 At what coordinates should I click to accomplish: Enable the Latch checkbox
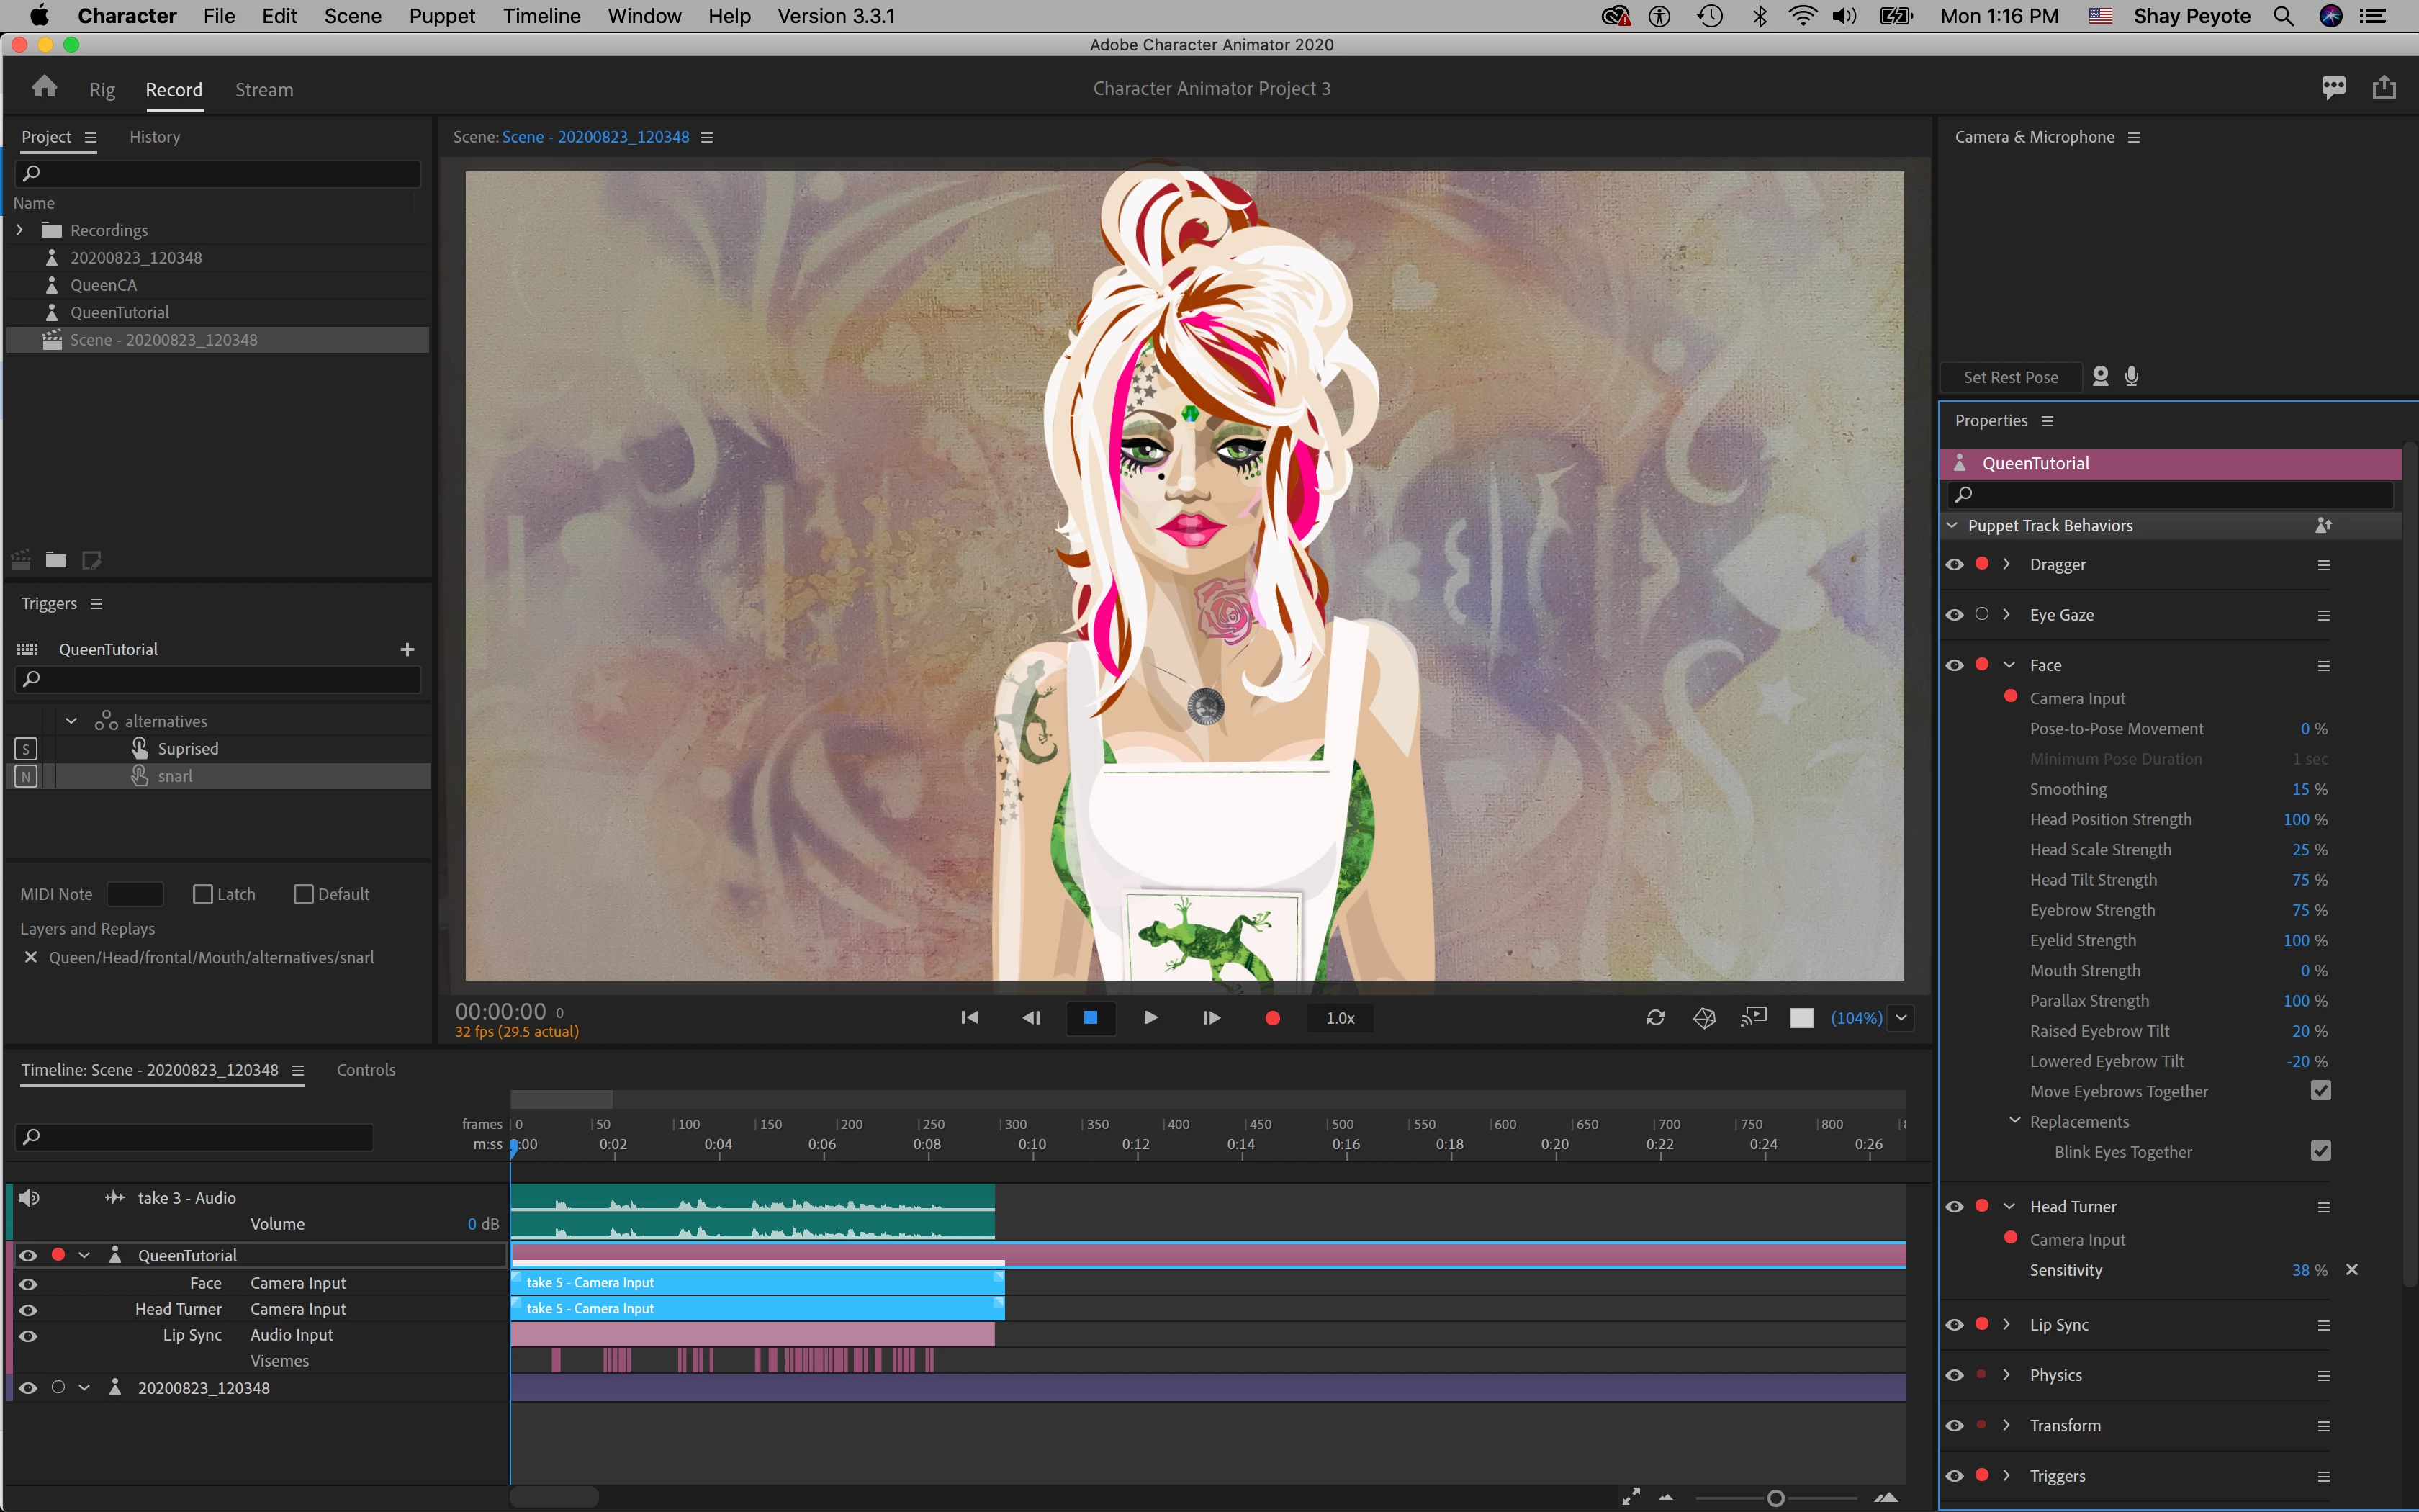pos(203,894)
